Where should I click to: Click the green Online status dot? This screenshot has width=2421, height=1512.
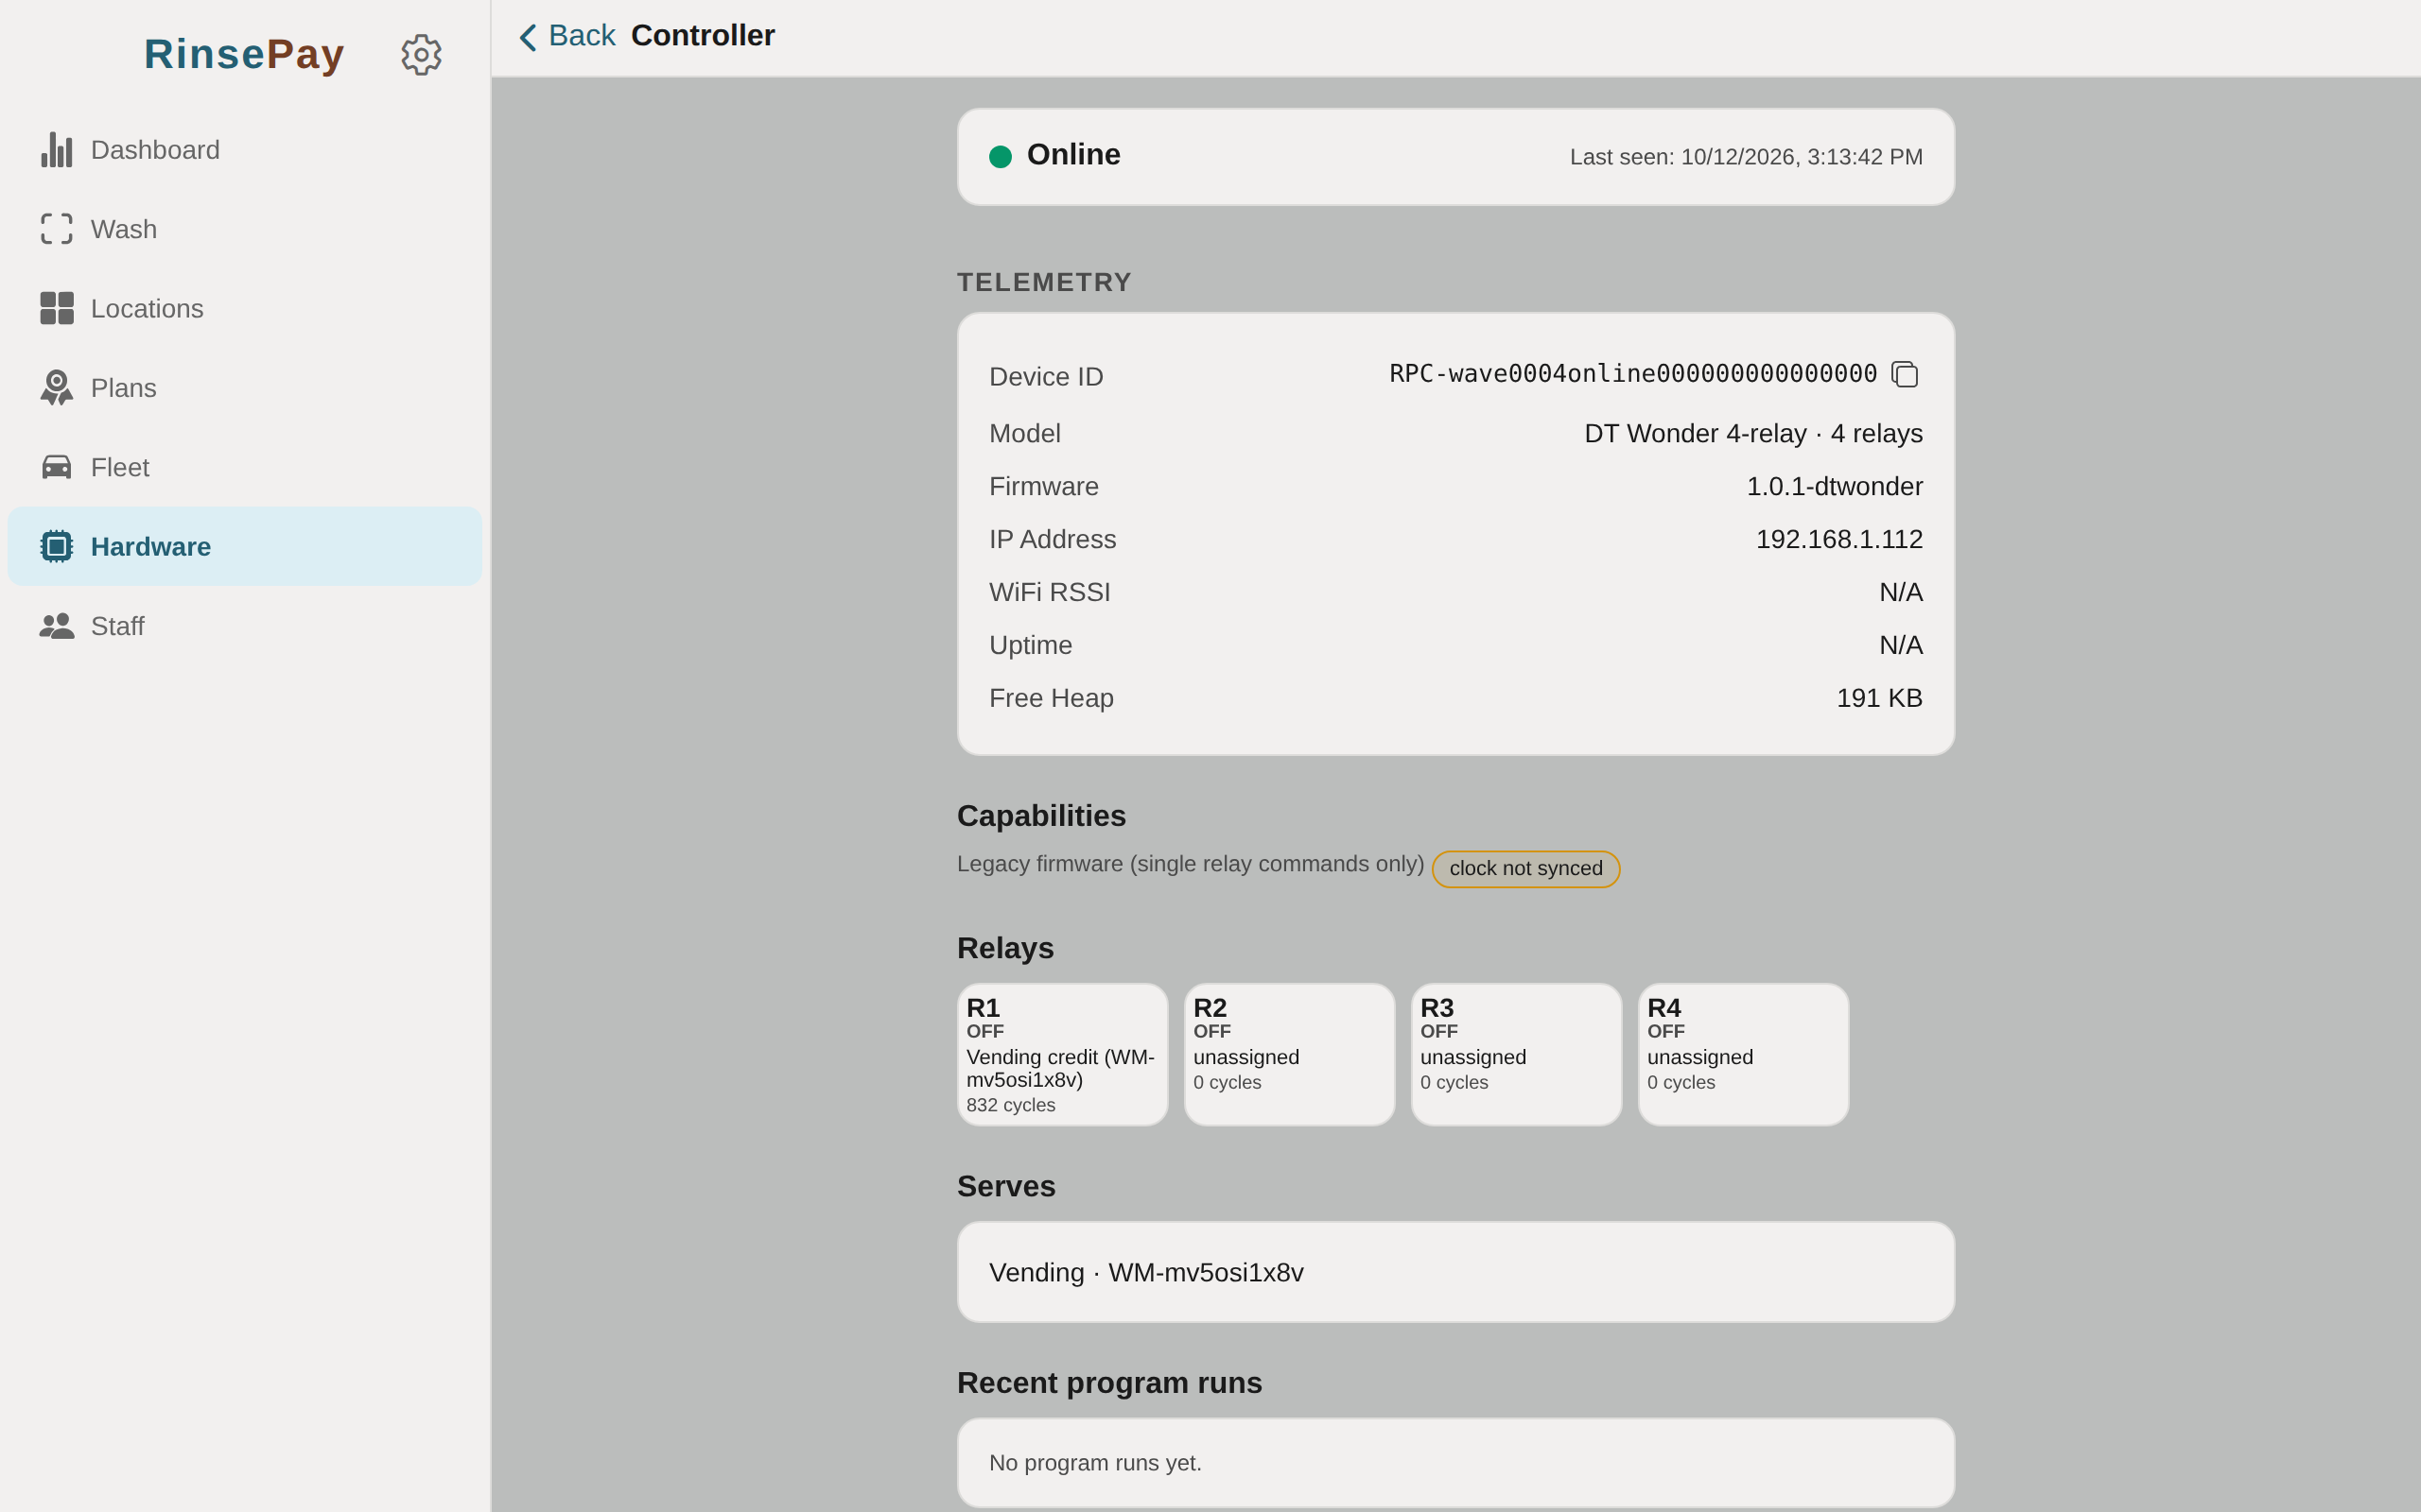[1001, 156]
